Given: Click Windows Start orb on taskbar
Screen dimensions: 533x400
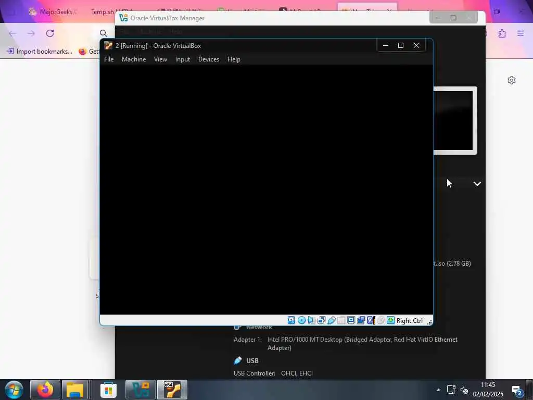Looking at the screenshot, I should tap(14, 390).
